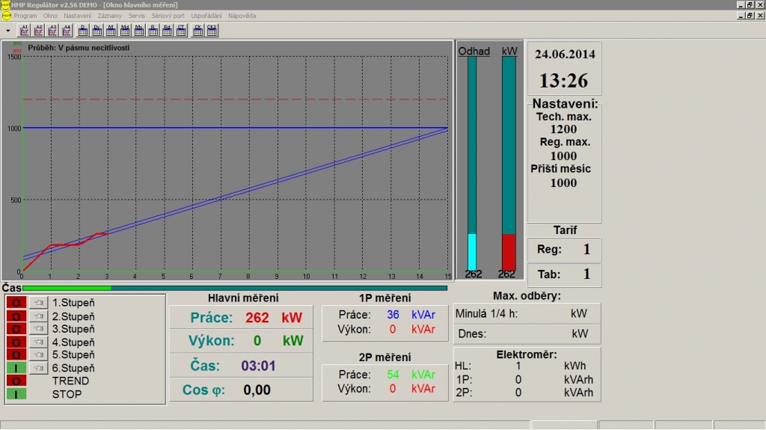This screenshot has height=430, width=766.
Task: Open the Dv table toolbar icon
Action: coord(96,31)
